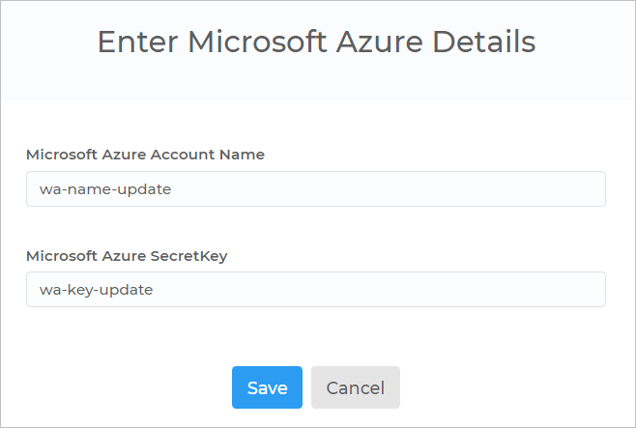
Task: Click the Cancel button
Action: coord(356,387)
